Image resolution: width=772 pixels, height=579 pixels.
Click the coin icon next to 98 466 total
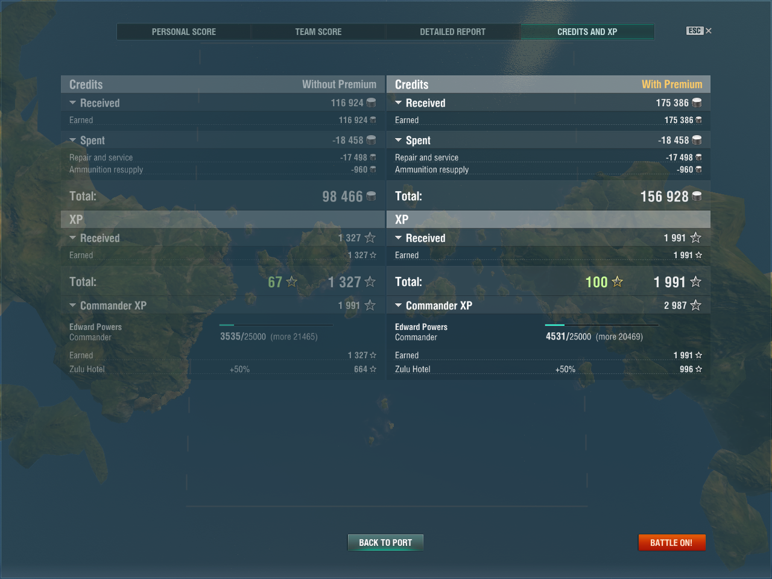pos(371,196)
